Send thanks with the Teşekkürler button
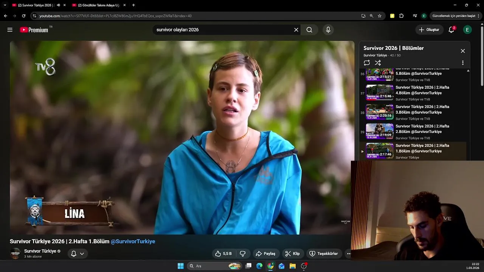This screenshot has height=272, width=484. click(324, 253)
